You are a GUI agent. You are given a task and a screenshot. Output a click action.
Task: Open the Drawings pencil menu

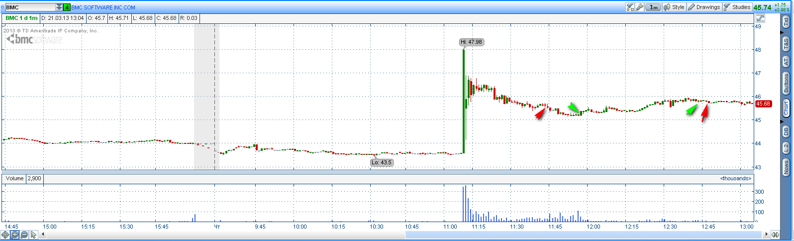coord(704,7)
